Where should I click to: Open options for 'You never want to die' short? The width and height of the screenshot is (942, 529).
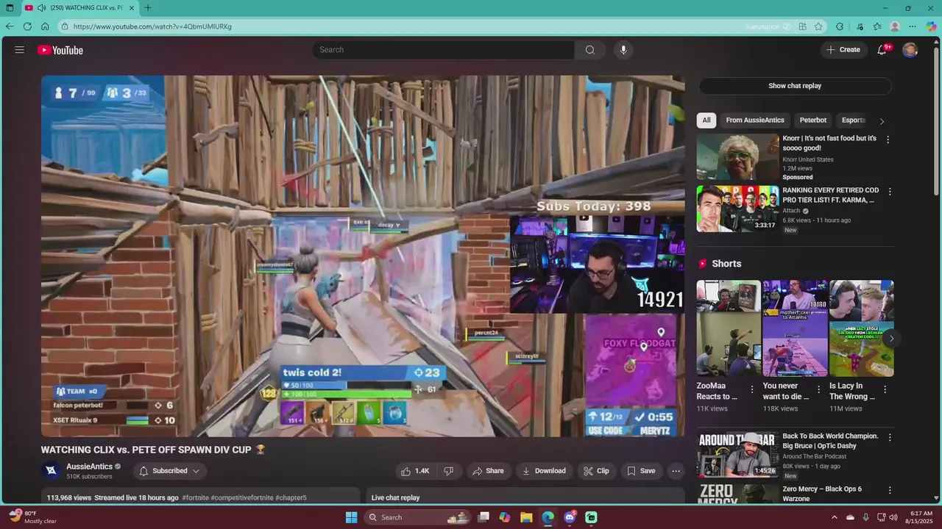[x=818, y=389]
